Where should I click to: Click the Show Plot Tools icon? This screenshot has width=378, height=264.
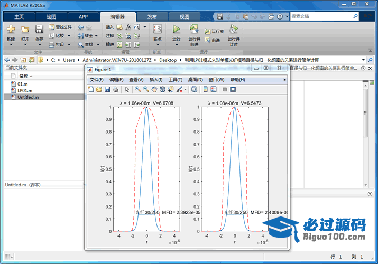click(x=233, y=90)
